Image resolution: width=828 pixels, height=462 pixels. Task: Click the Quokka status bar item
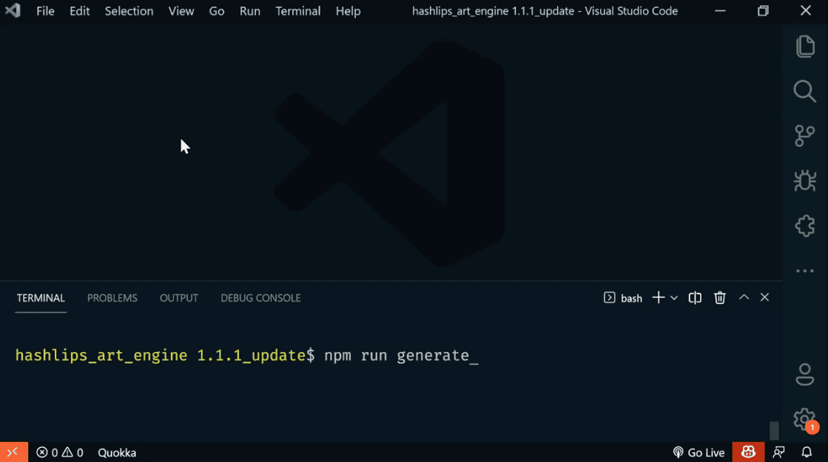(x=117, y=452)
